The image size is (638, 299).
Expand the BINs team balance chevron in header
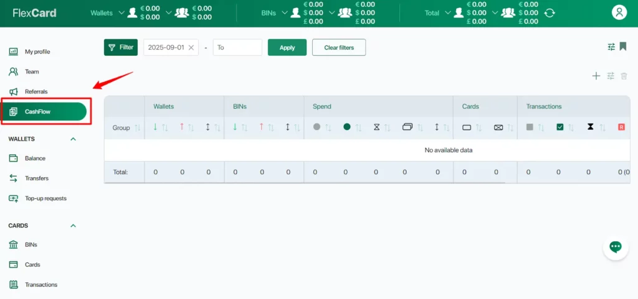tap(332, 12)
